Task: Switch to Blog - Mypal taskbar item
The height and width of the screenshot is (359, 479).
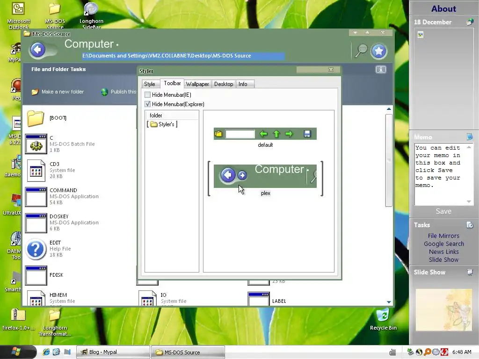Action: 113,352
